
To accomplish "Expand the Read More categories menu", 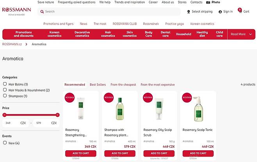I will tap(241, 34).
